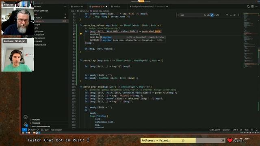Click the parse_tags function name

tap(90, 60)
